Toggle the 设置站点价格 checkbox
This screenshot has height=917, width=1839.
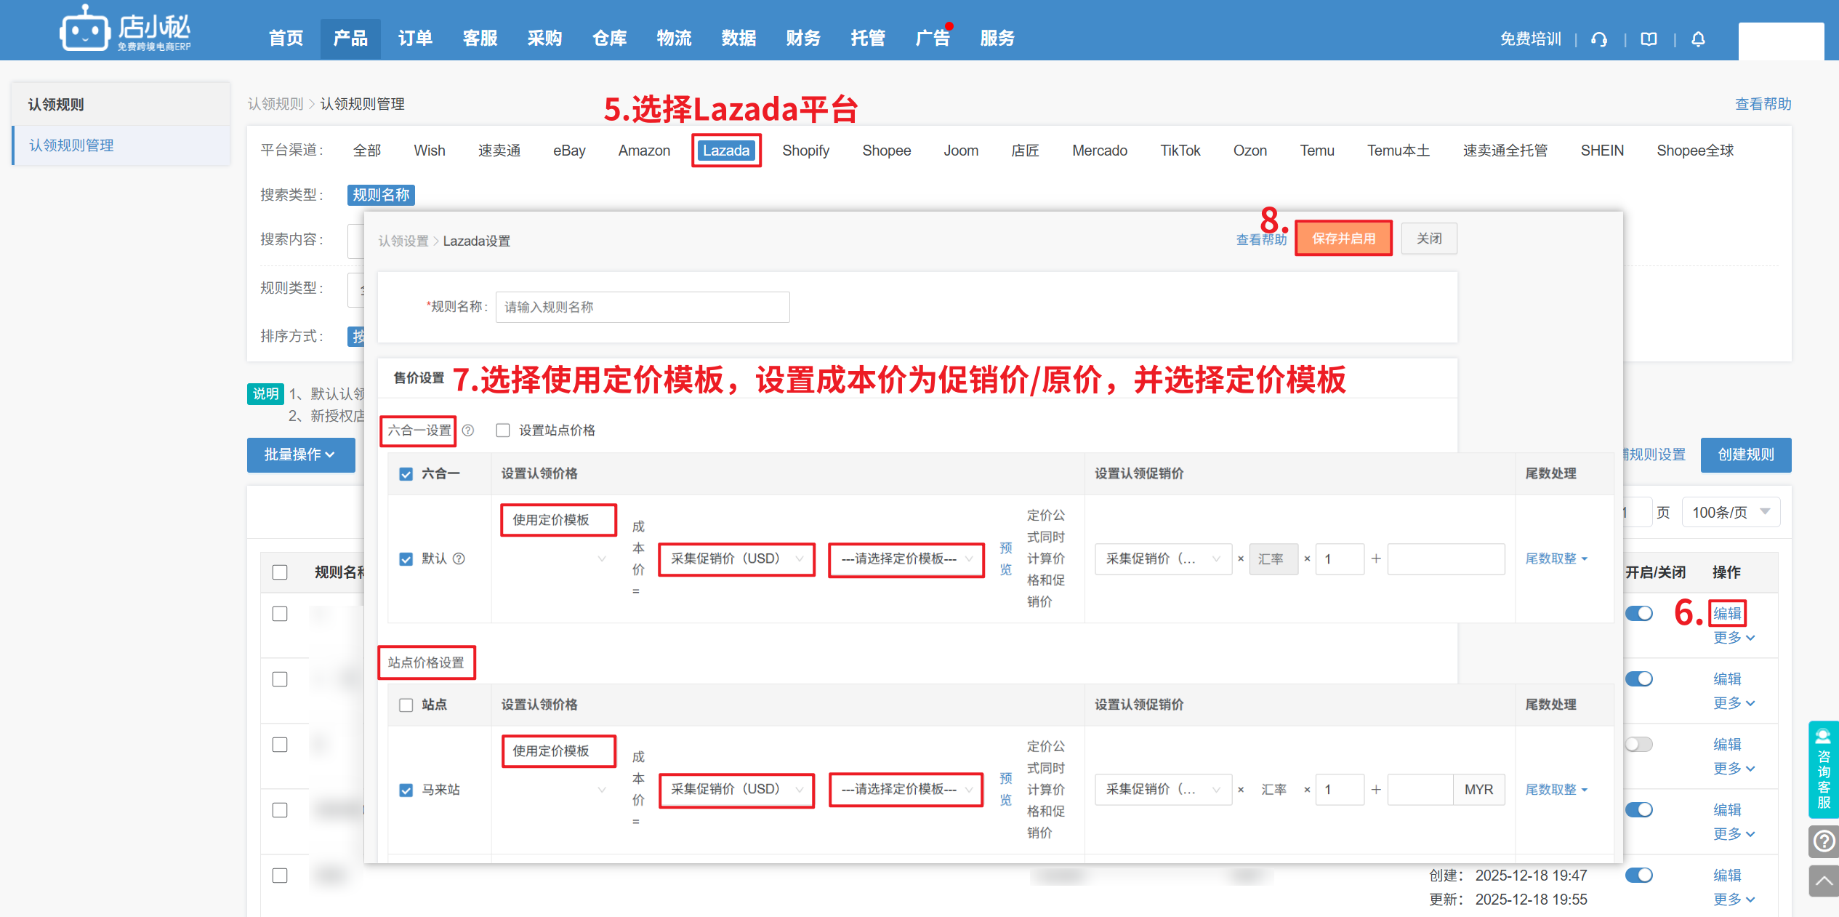502,431
